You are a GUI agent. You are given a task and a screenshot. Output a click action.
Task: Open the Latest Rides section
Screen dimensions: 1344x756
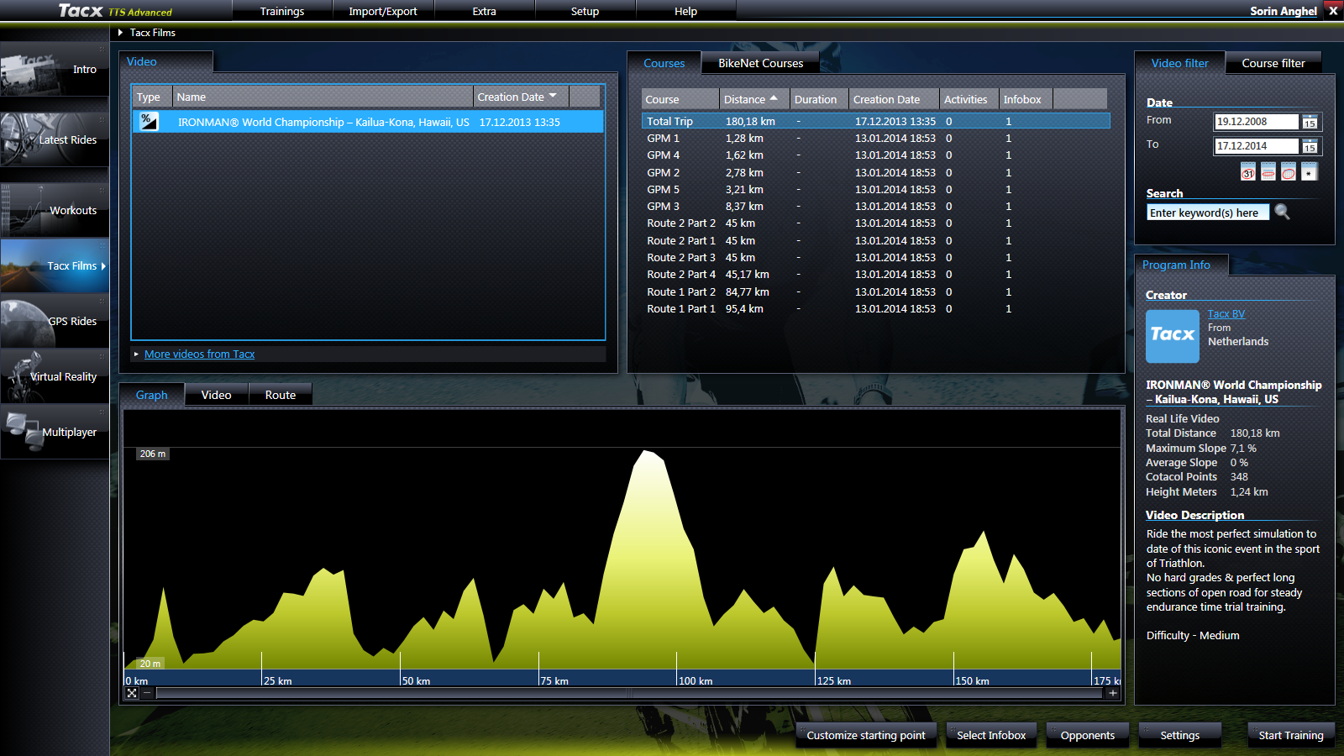pyautogui.click(x=55, y=139)
